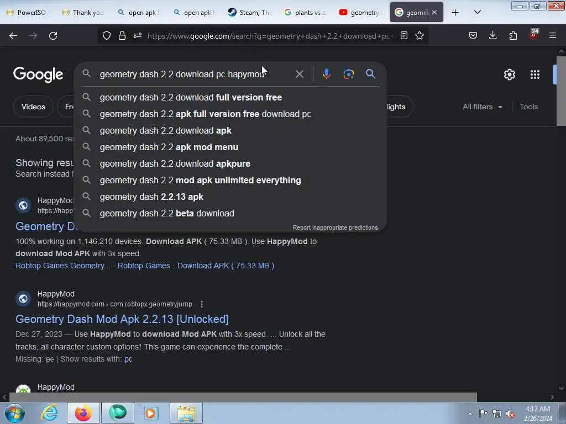
Task: Select suggestion download full version free
Action: coord(230,97)
